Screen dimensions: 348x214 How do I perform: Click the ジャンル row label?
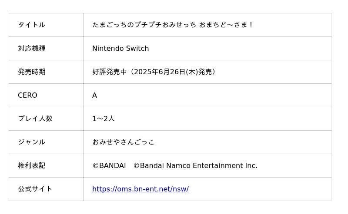[31, 142]
